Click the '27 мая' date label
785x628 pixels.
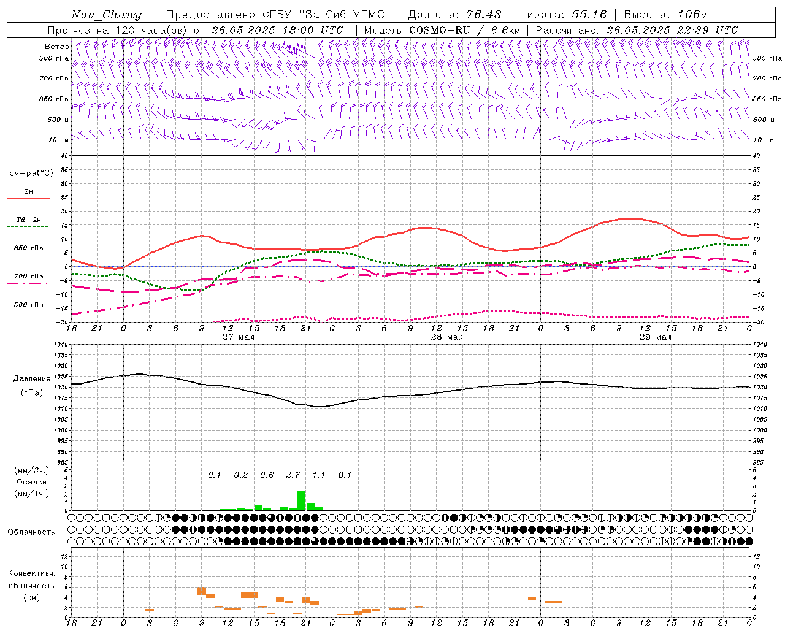238,337
